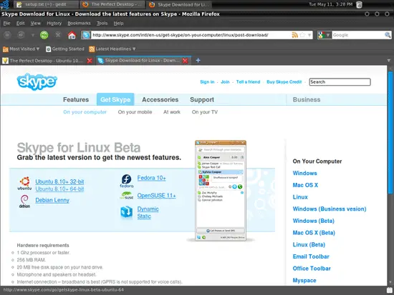Open Mac OS X (Beta) sidebar link
Screen dimensions: 394x295
coord(314,233)
